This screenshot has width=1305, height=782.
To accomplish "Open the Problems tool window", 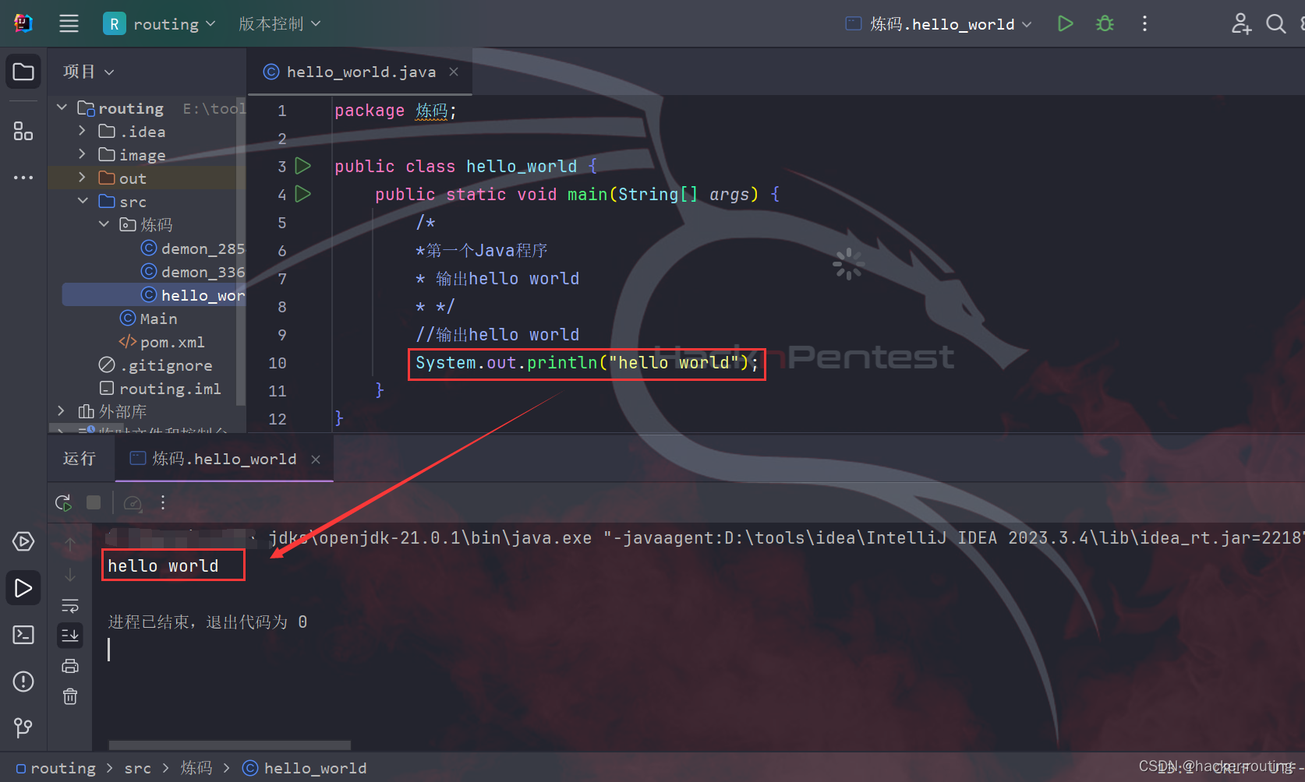I will coord(23,682).
